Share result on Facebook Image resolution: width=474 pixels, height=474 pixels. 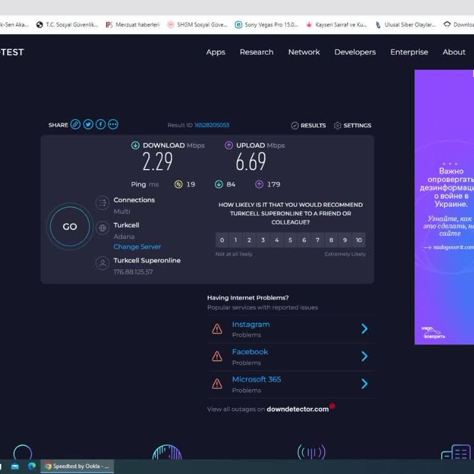[101, 124]
